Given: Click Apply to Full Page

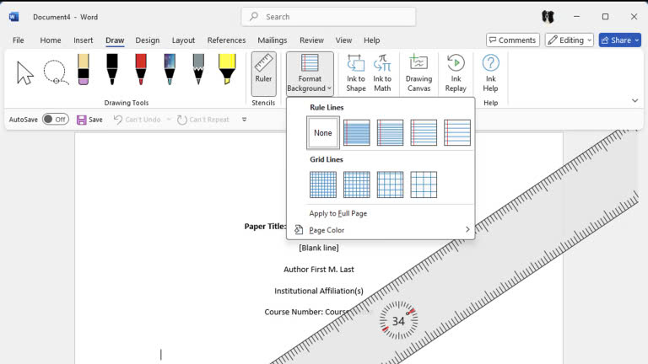Looking at the screenshot, I should [x=338, y=213].
